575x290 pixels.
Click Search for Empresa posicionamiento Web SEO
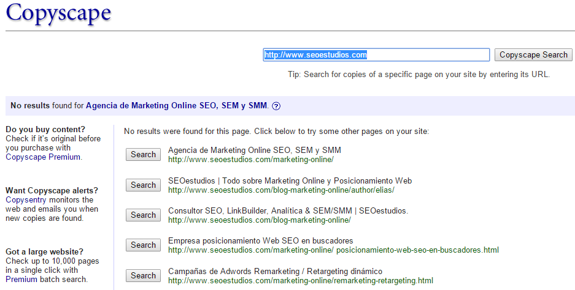click(x=143, y=245)
